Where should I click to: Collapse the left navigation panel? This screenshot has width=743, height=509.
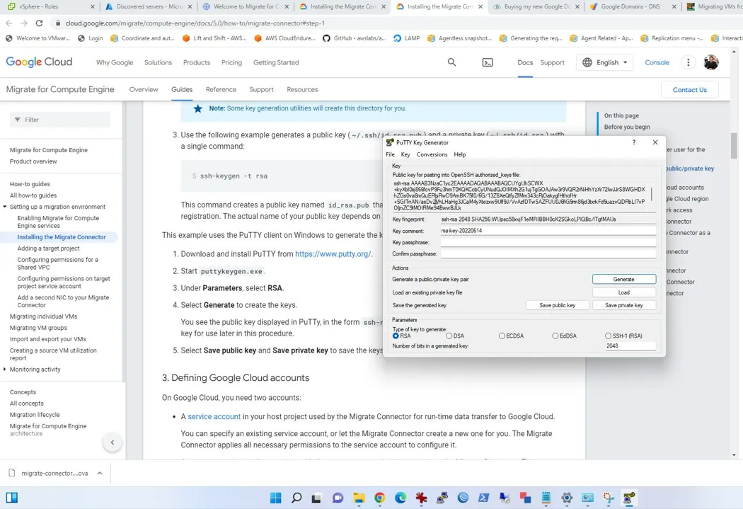[113, 442]
